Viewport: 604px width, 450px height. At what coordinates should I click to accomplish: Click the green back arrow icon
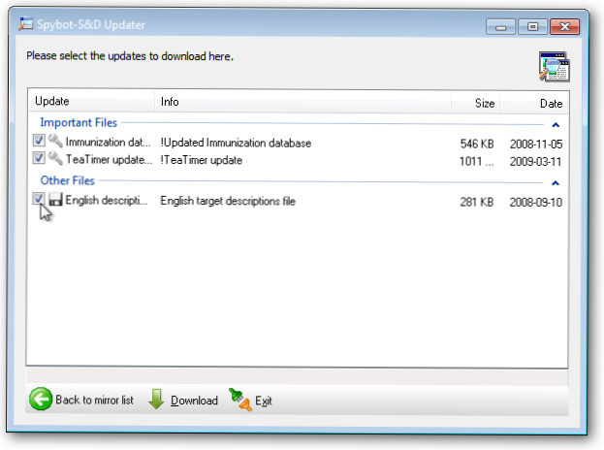[41, 400]
